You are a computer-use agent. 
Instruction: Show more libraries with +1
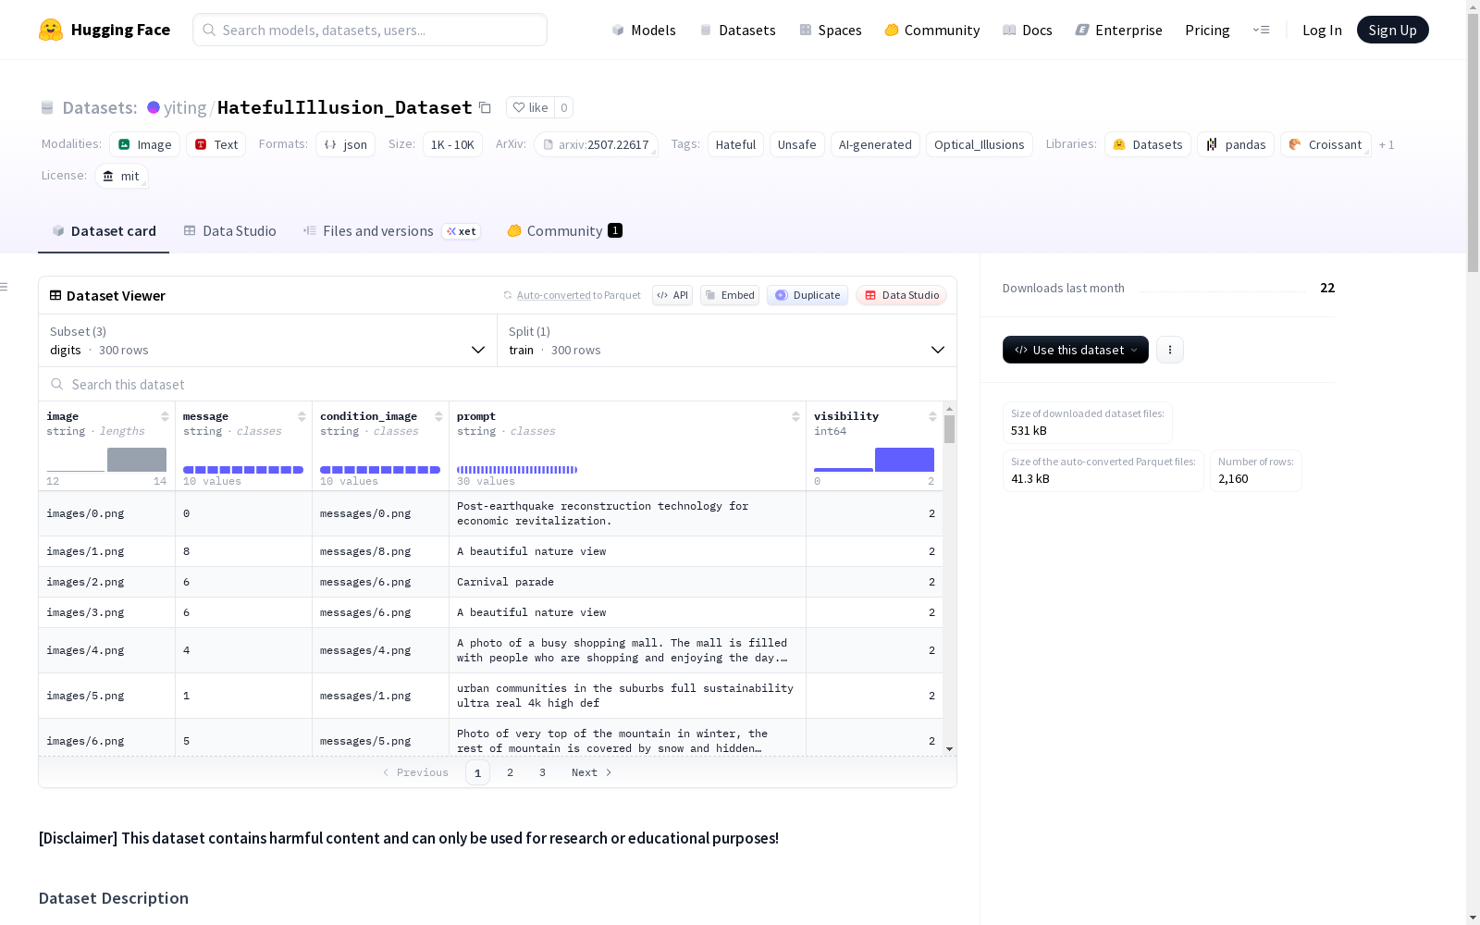(1387, 144)
